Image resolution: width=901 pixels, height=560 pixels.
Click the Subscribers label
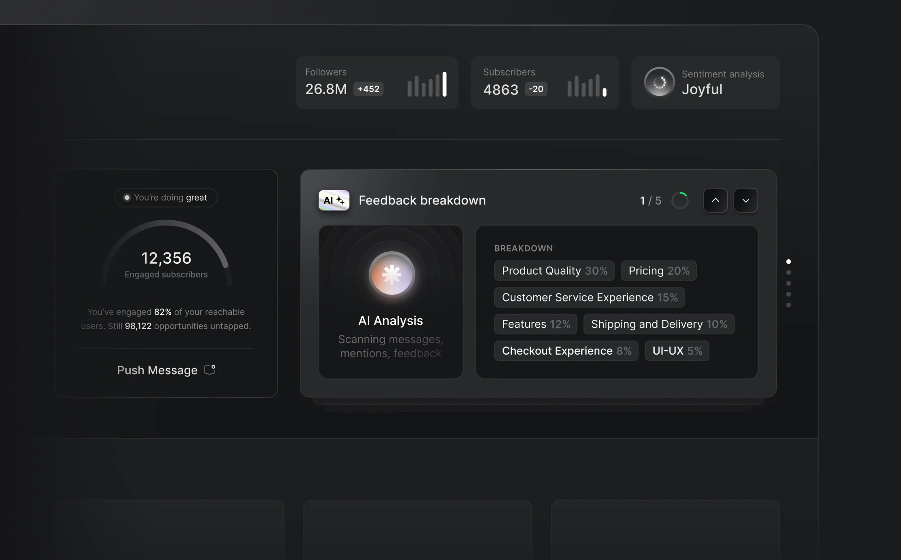coord(509,72)
